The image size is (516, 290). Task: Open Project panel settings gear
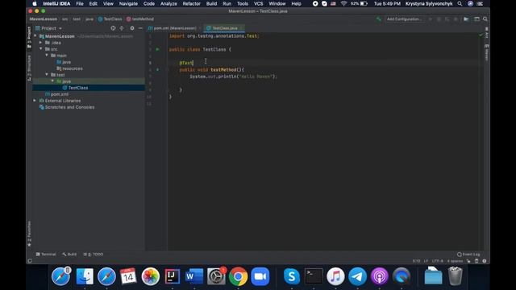(132, 28)
